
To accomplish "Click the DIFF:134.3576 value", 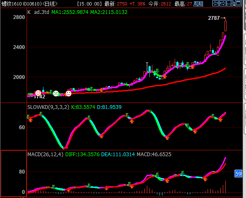I will (82, 155).
